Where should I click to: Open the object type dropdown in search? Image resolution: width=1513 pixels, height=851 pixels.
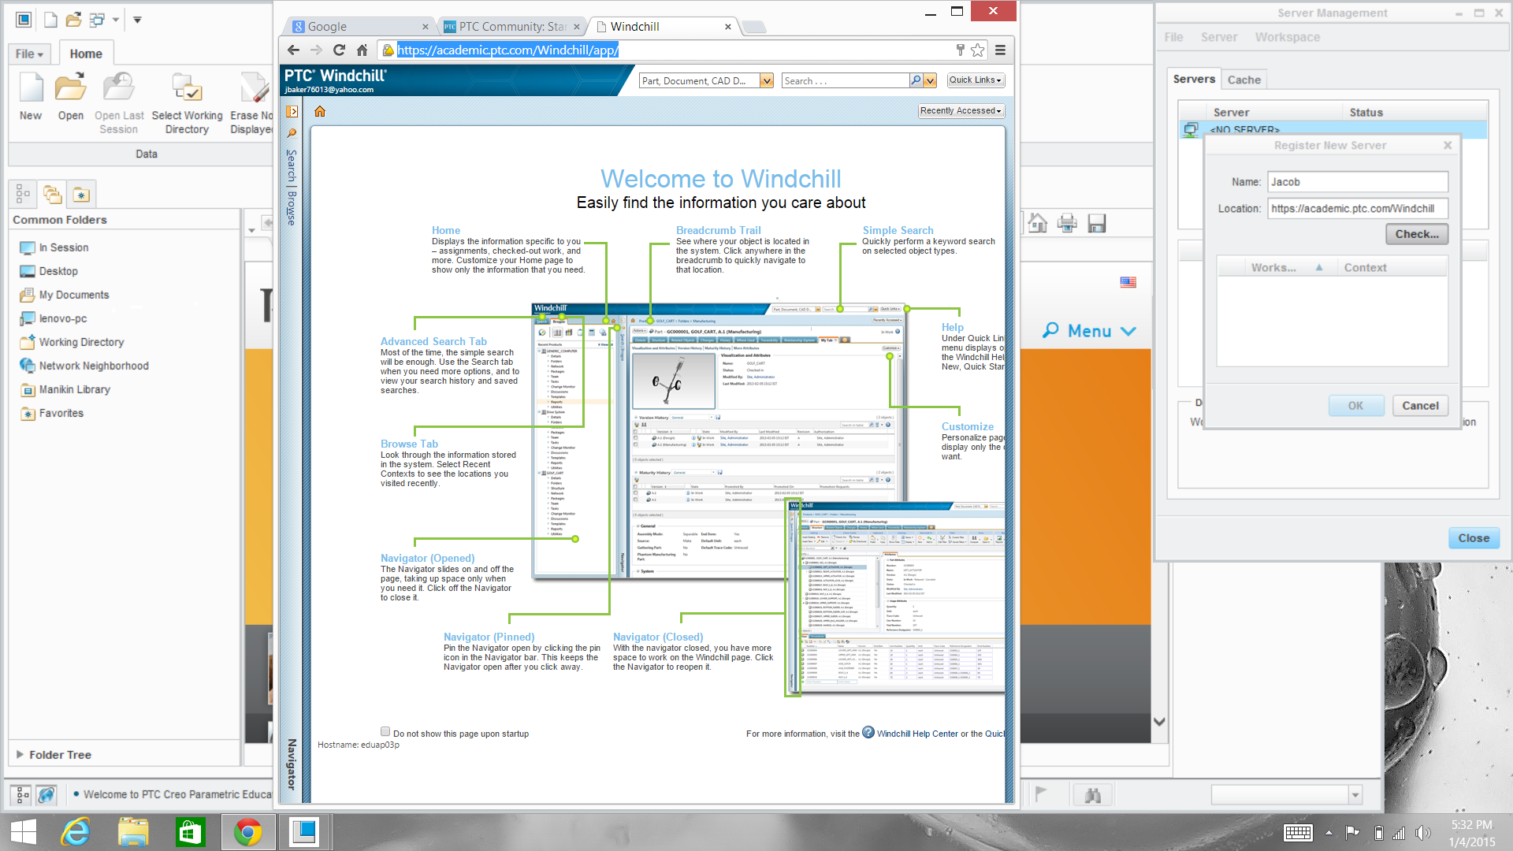tap(766, 80)
